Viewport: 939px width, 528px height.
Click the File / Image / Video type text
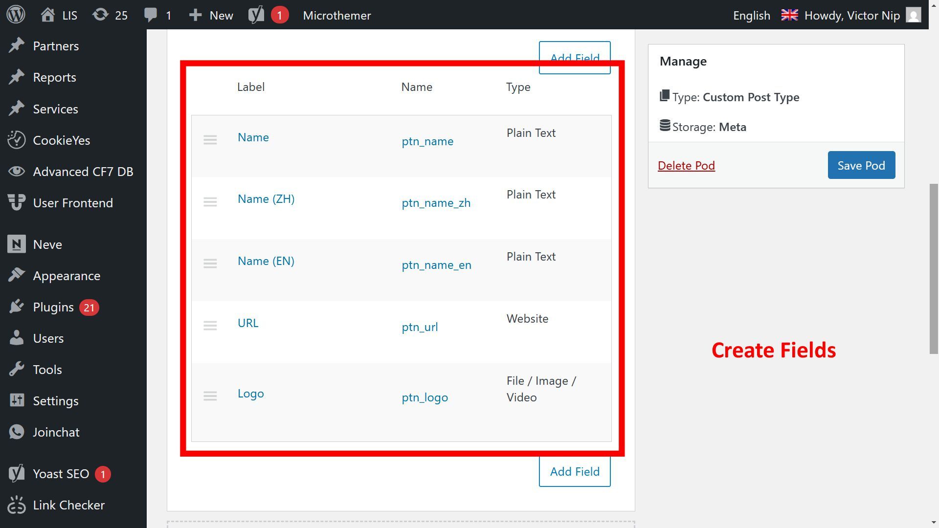(x=541, y=389)
